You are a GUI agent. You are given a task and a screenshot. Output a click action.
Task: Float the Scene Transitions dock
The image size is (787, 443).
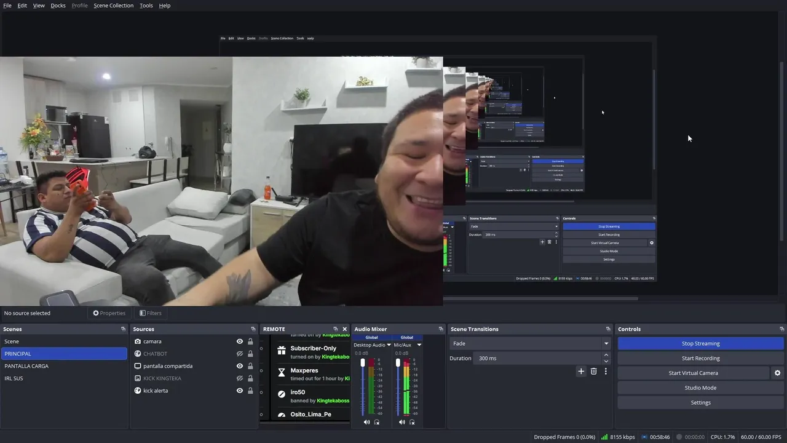(x=608, y=329)
